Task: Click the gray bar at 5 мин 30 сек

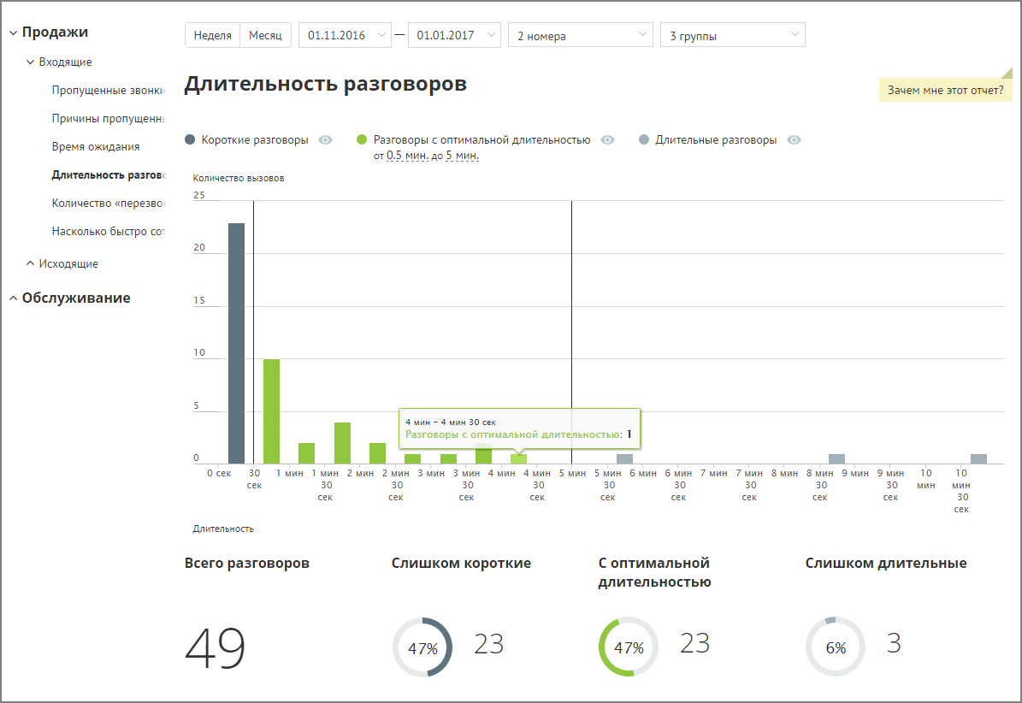Action: pos(625,459)
